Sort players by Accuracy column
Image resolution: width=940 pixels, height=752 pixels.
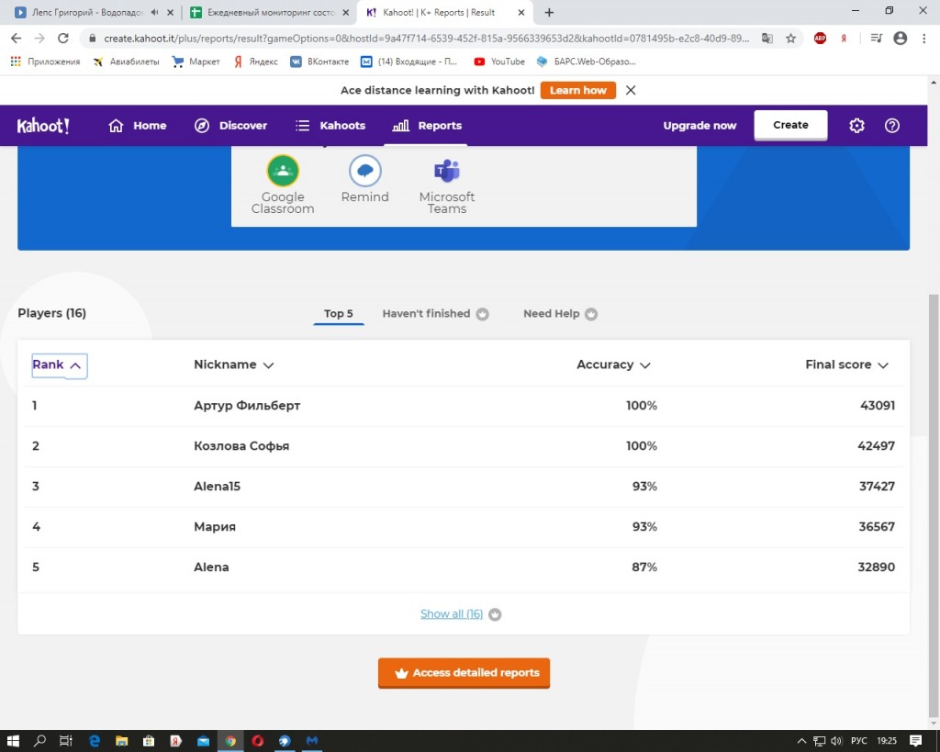612,365
